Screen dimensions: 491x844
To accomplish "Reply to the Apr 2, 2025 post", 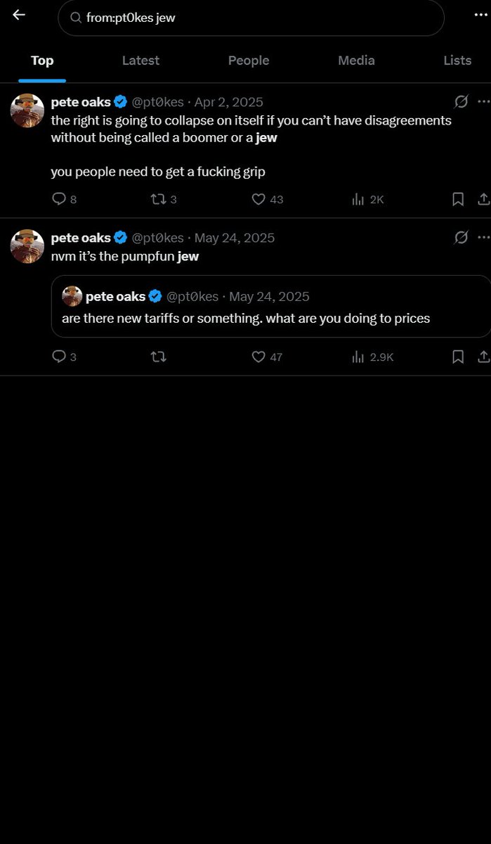I will pyautogui.click(x=59, y=199).
